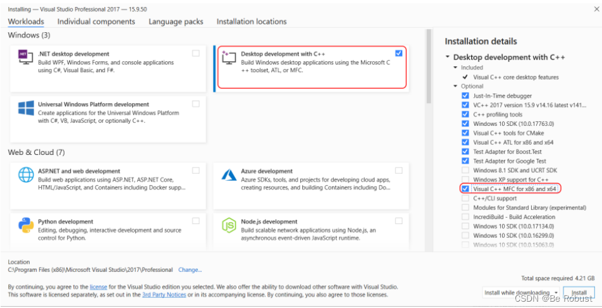Open the 3rd Party Notices link
This screenshot has height=308, width=602.
(x=164, y=295)
